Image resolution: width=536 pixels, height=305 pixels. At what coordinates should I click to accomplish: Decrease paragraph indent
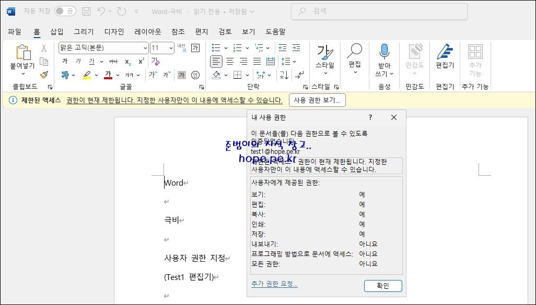282,48
